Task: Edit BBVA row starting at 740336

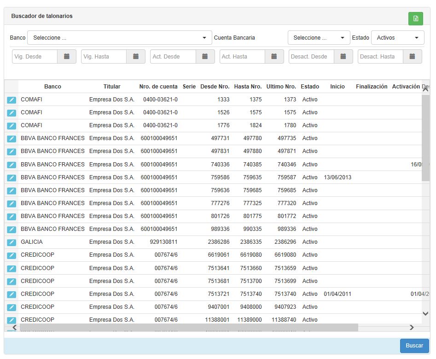Action: click(x=12, y=165)
